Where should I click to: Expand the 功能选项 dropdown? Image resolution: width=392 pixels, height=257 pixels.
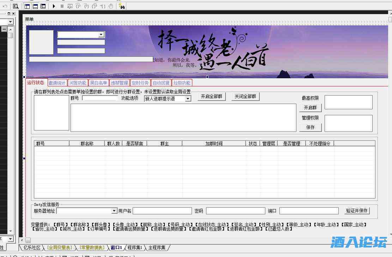pos(188,99)
